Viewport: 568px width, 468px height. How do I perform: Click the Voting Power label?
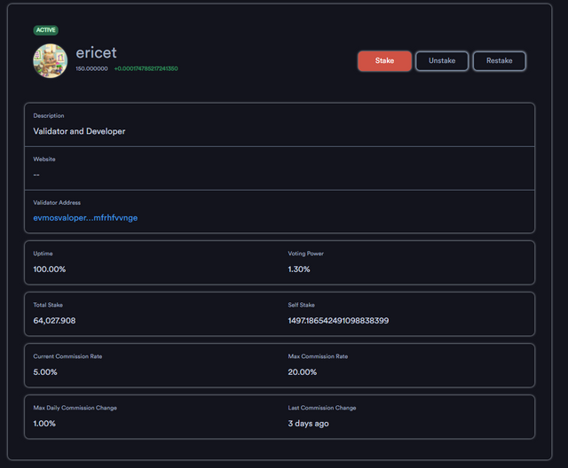pyautogui.click(x=305, y=253)
